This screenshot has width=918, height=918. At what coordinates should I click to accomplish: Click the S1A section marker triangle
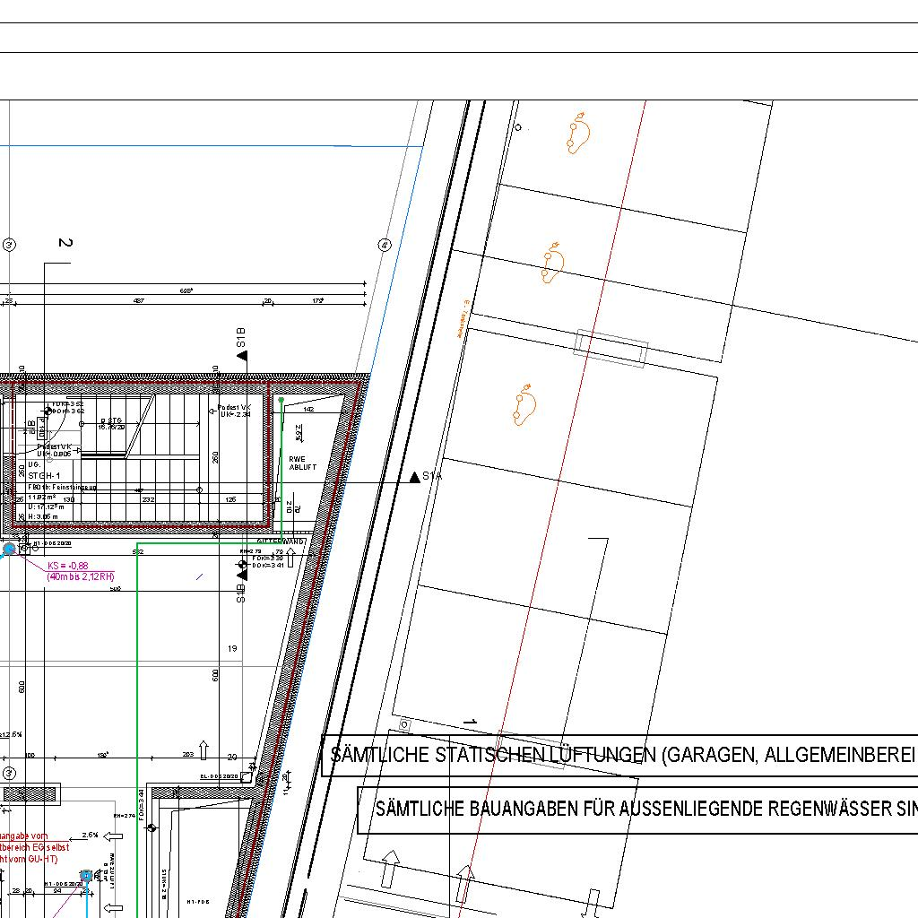tap(413, 477)
